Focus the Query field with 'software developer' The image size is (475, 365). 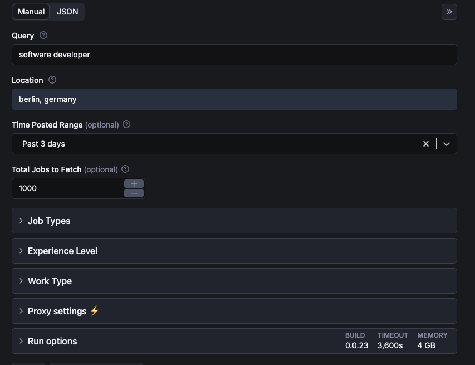tap(234, 55)
